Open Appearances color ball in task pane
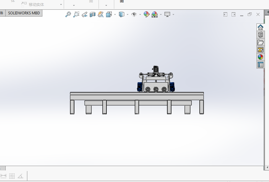269x182 pixels. point(261,57)
